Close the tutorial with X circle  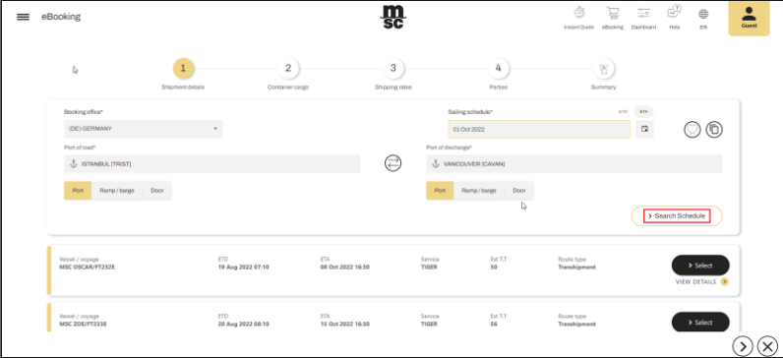(x=767, y=346)
